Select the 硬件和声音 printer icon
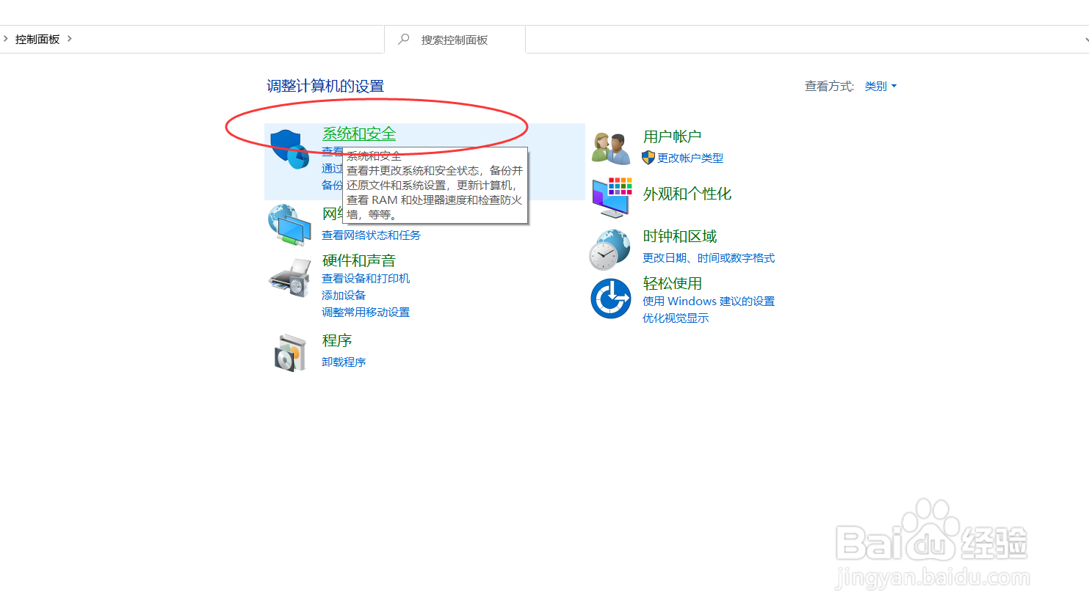The width and height of the screenshot is (1089, 614). [x=289, y=277]
